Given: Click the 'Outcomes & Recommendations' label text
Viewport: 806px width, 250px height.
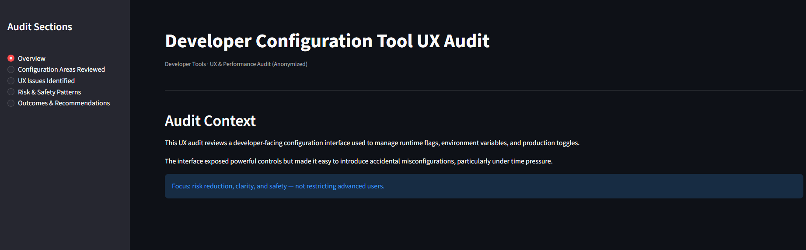Looking at the screenshot, I should 64,103.
